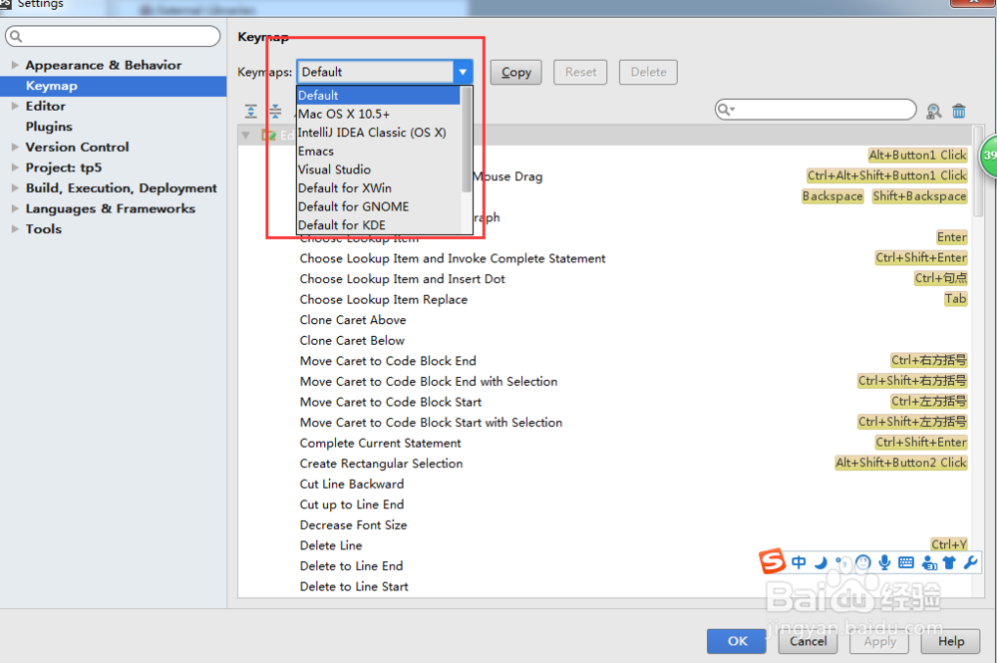Select the Clone Caret Above action
Image resolution: width=997 pixels, height=663 pixels.
[353, 320]
